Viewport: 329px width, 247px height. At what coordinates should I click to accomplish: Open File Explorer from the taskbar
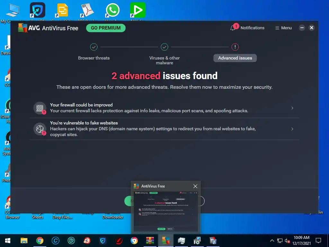[24, 241]
